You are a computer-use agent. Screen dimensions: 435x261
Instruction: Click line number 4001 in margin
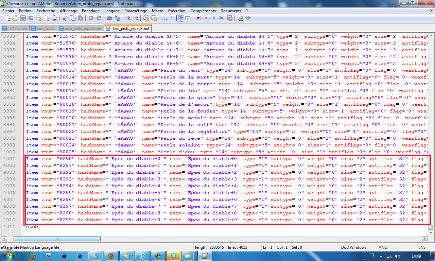pyautogui.click(x=9, y=159)
